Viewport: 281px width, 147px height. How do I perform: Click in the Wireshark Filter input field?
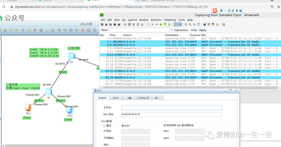139,30
